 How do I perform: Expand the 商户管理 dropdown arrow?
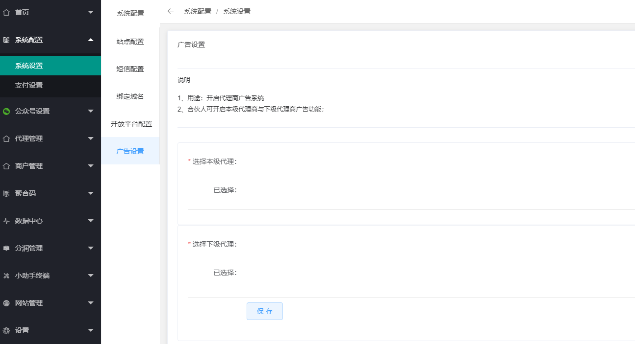pyautogui.click(x=91, y=166)
